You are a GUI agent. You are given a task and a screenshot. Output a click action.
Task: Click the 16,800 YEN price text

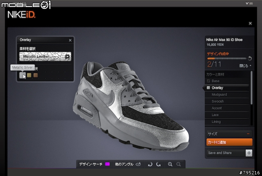coord(215,45)
